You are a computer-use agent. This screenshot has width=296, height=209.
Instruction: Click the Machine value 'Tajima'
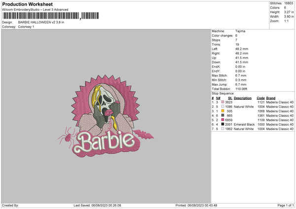coord(240,31)
